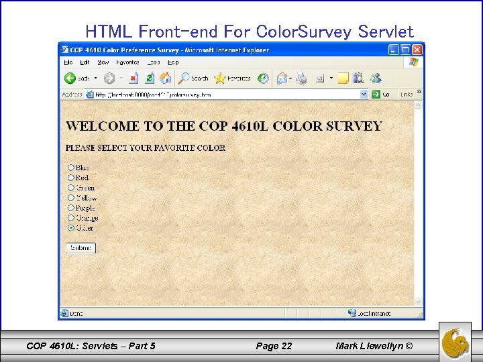Open the Edit dropdown arrow
The image size is (483, 362).
point(331,78)
